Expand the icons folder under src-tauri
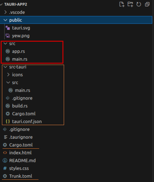The width and height of the screenshot is (154, 182). pos(8,75)
